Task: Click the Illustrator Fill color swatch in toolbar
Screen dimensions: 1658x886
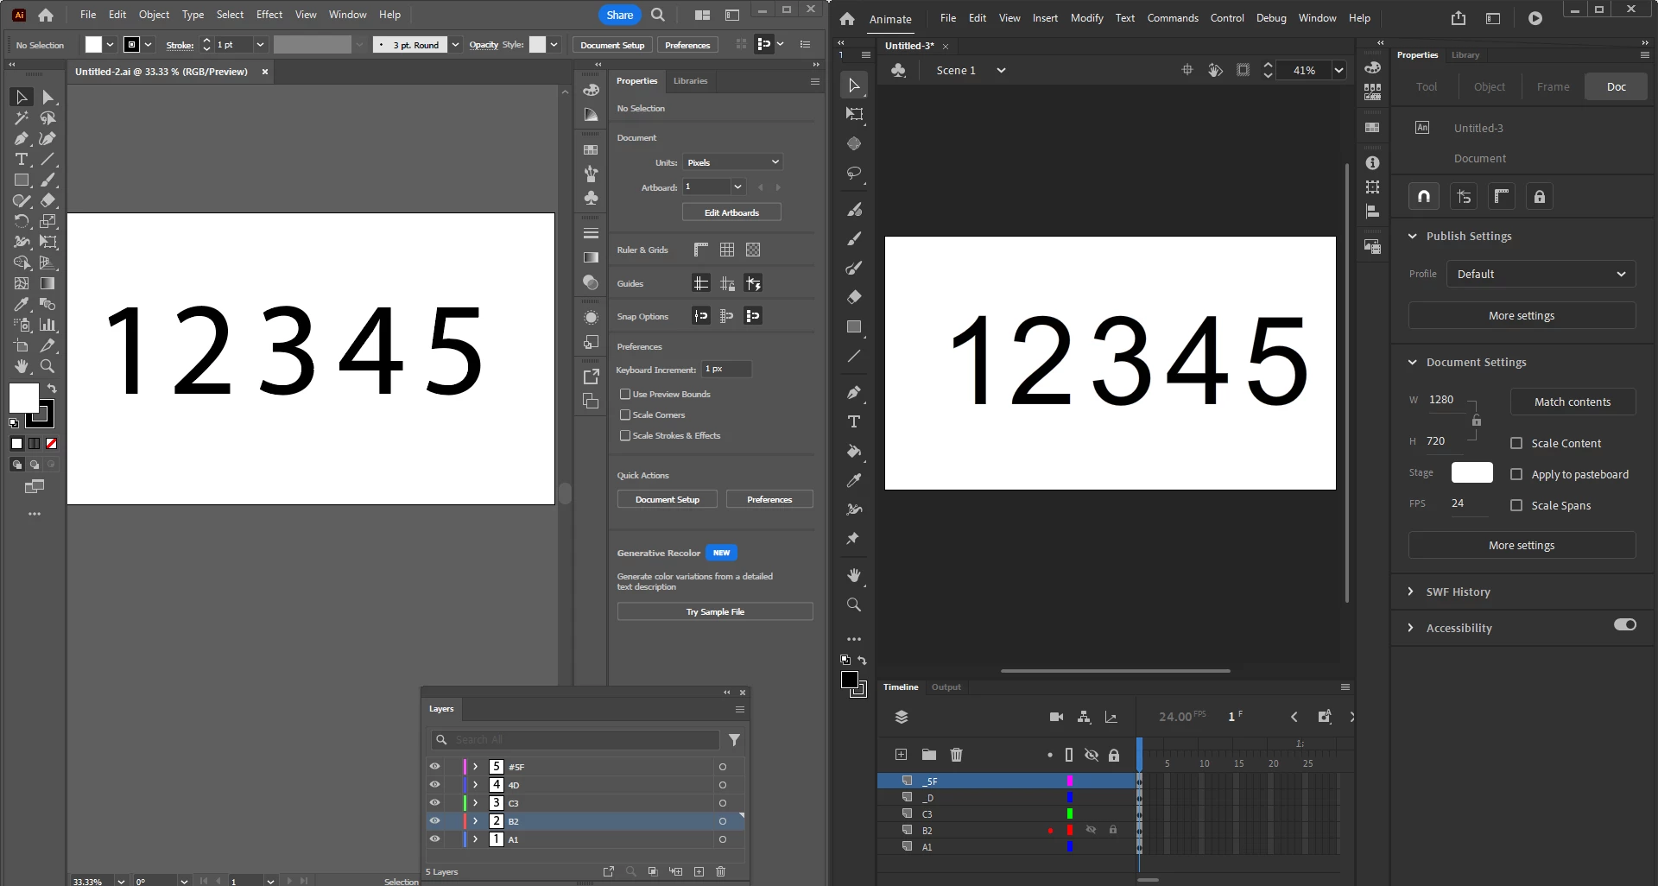Action: [x=23, y=398]
